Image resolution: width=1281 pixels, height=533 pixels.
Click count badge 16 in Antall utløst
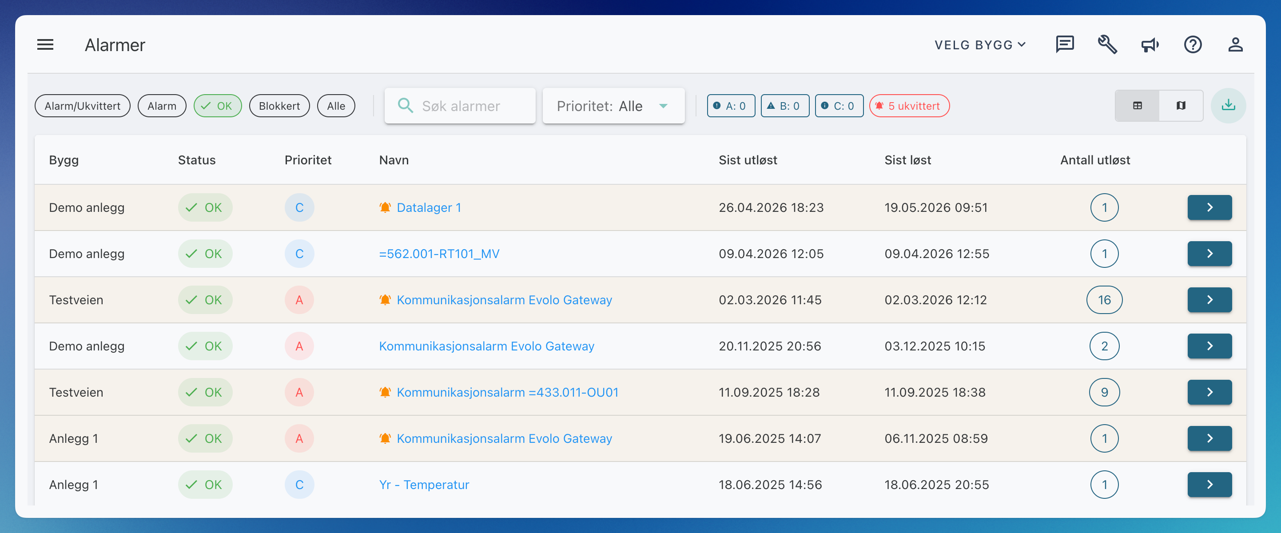pyautogui.click(x=1104, y=300)
